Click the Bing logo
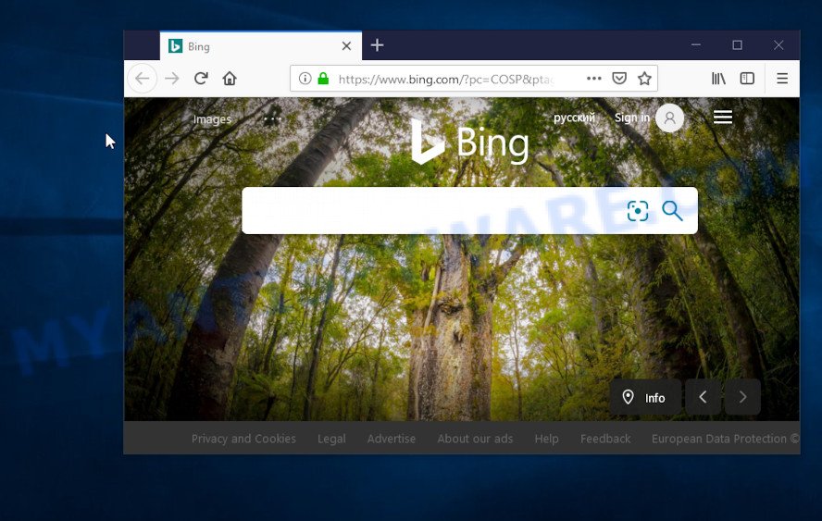Image resolution: width=822 pixels, height=521 pixels. [469, 142]
